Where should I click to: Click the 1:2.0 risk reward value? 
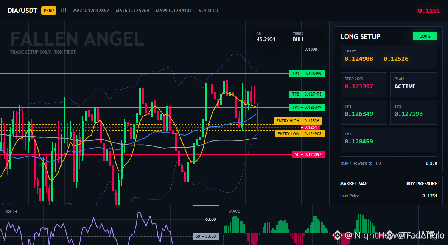point(431,163)
